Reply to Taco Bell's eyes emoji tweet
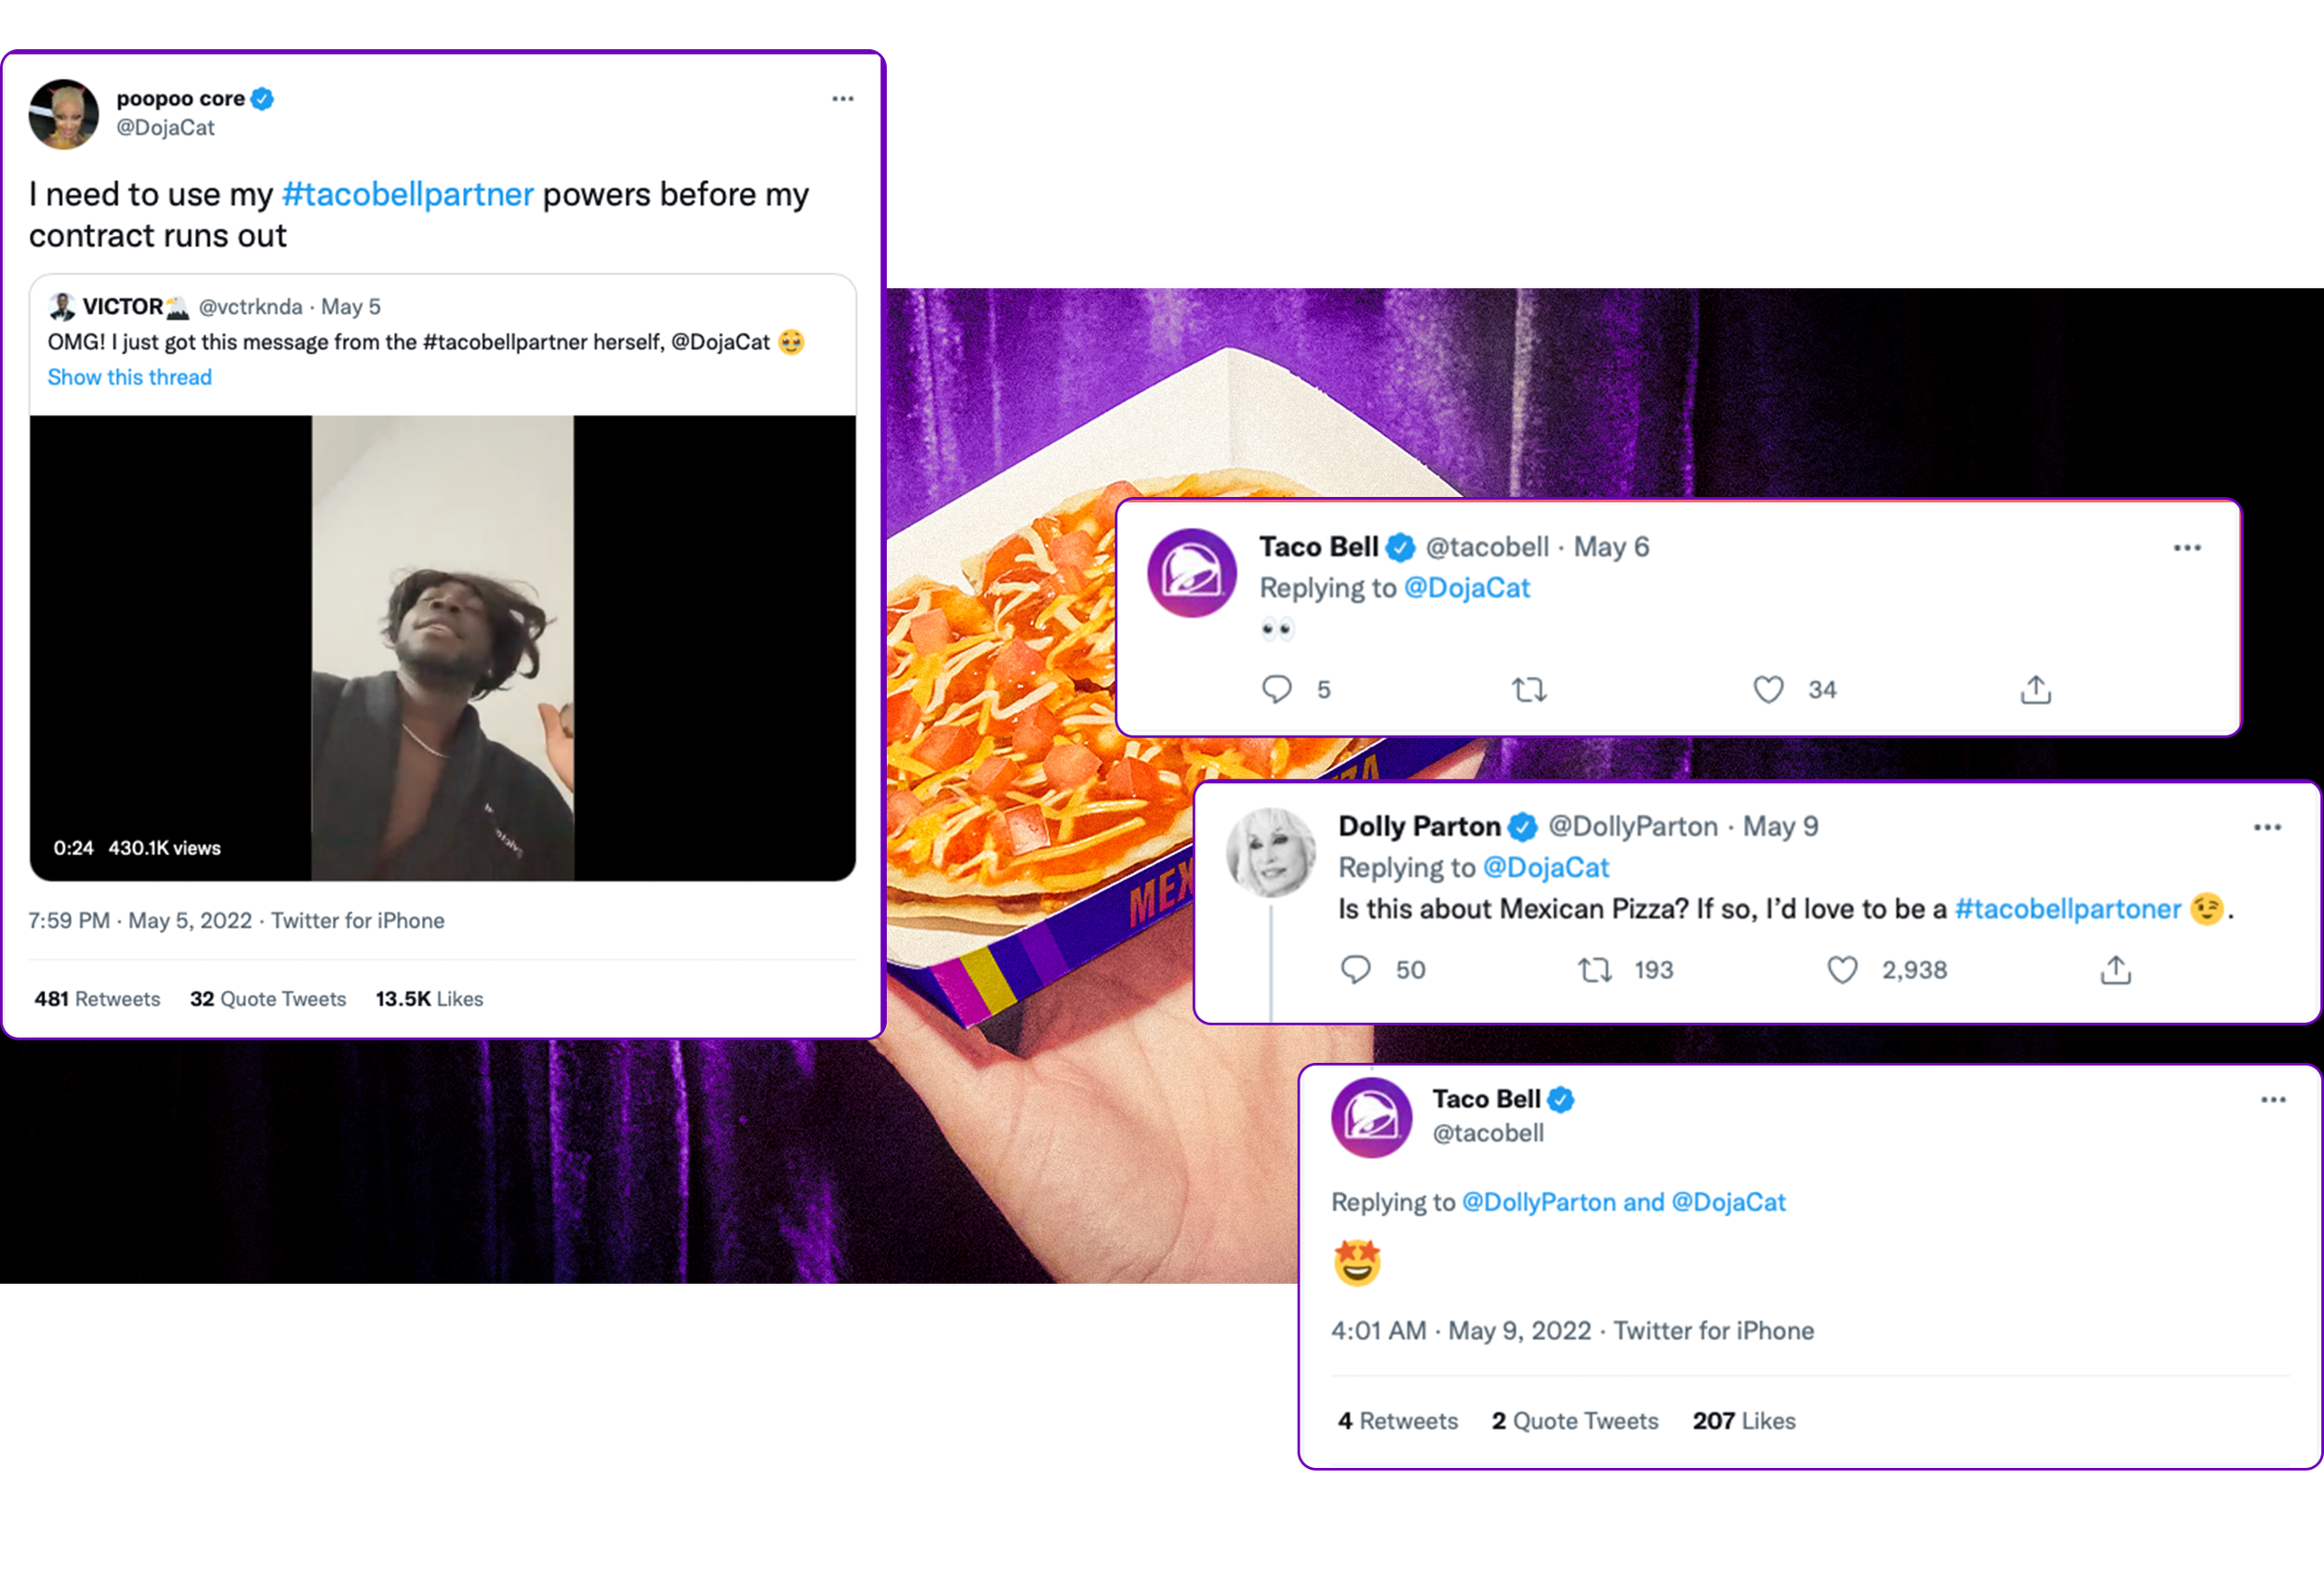This screenshot has width=2324, height=1572. click(1276, 689)
